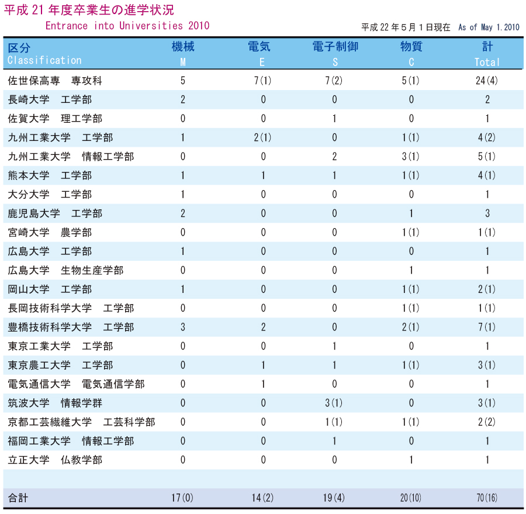This screenshot has width=526, height=514.
Task: Select the 7(1) value in the 佐世保高専 row
Action: click(262, 81)
